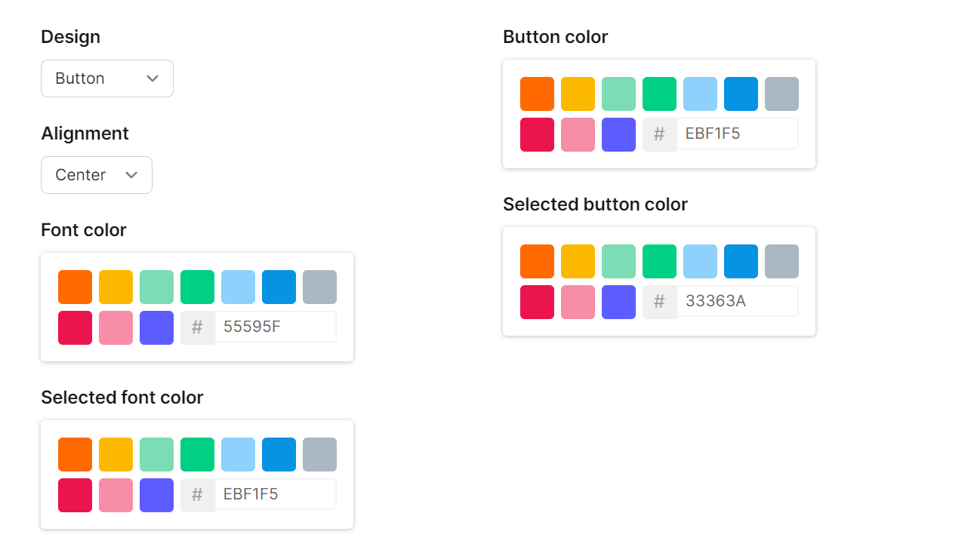This screenshot has width=974, height=556.
Task: Click the Font color hex field 55595F
Action: [x=276, y=327]
